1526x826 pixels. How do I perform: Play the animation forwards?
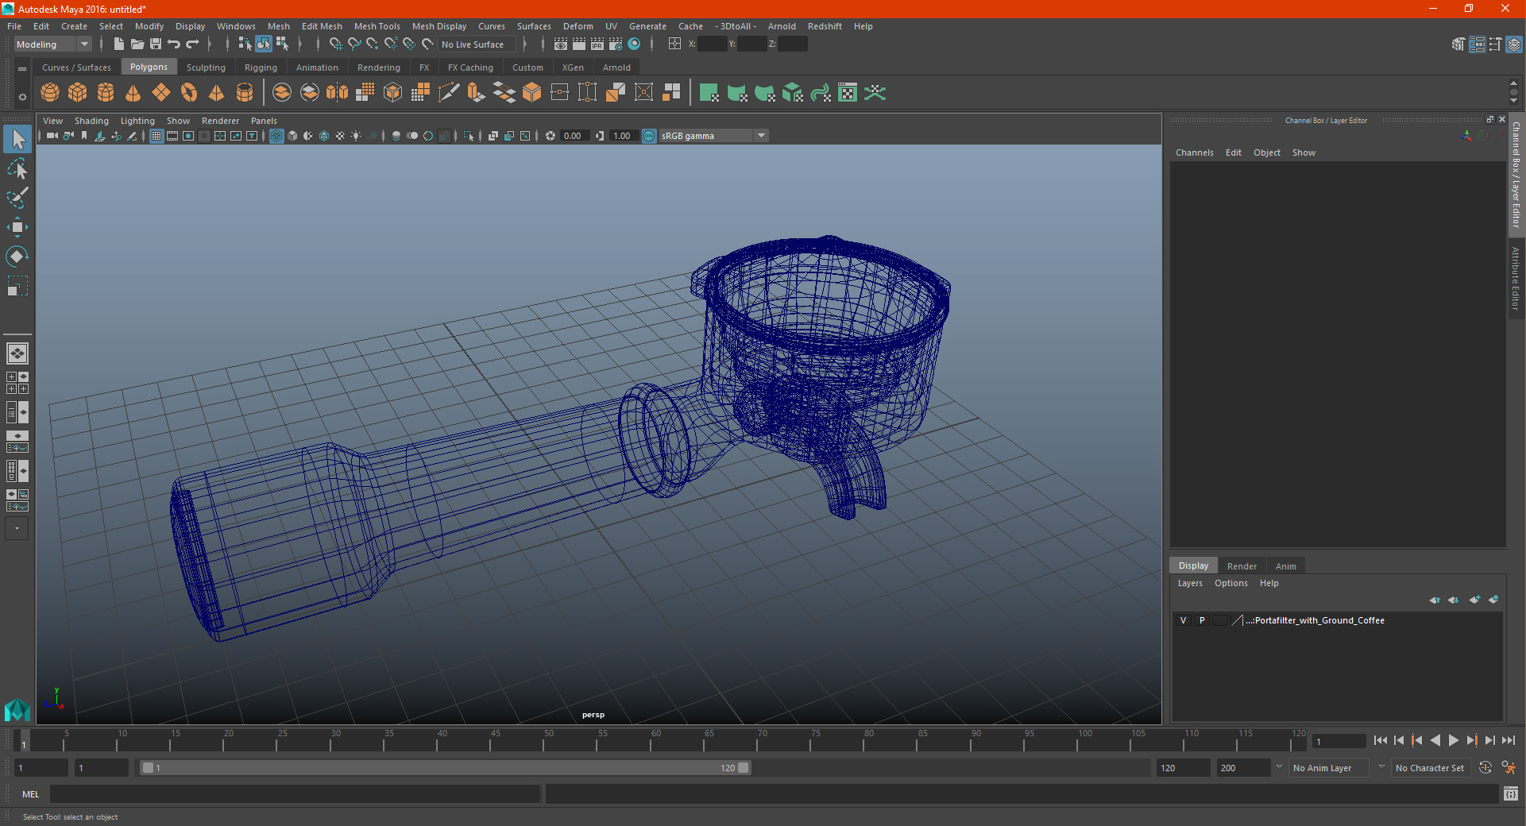click(x=1454, y=740)
